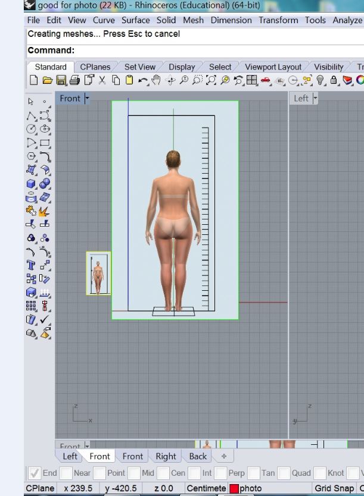Image resolution: width=364 pixels, height=496 pixels.
Task: Switch to the Left viewport tab at bottom
Action: click(70, 457)
